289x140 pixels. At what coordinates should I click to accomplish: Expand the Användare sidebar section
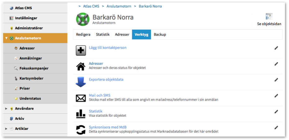tap(6, 109)
